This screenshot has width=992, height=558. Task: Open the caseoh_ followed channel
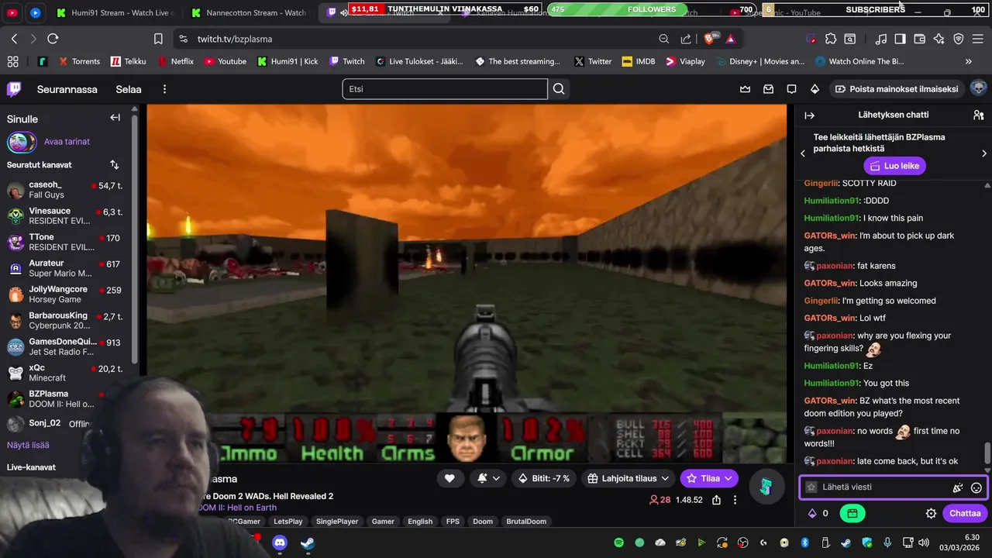tap(67, 190)
